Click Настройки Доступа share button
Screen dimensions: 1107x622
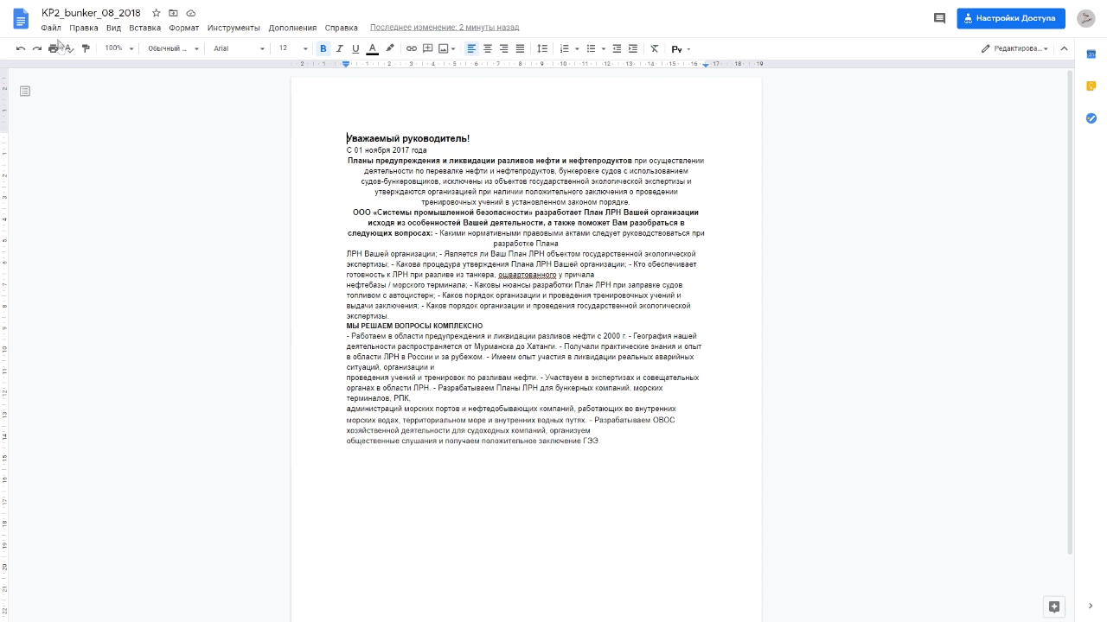click(x=1011, y=18)
